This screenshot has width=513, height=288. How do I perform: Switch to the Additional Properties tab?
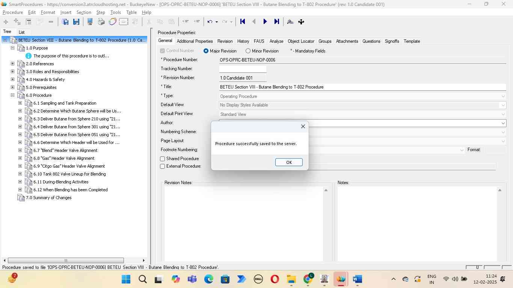click(195, 41)
